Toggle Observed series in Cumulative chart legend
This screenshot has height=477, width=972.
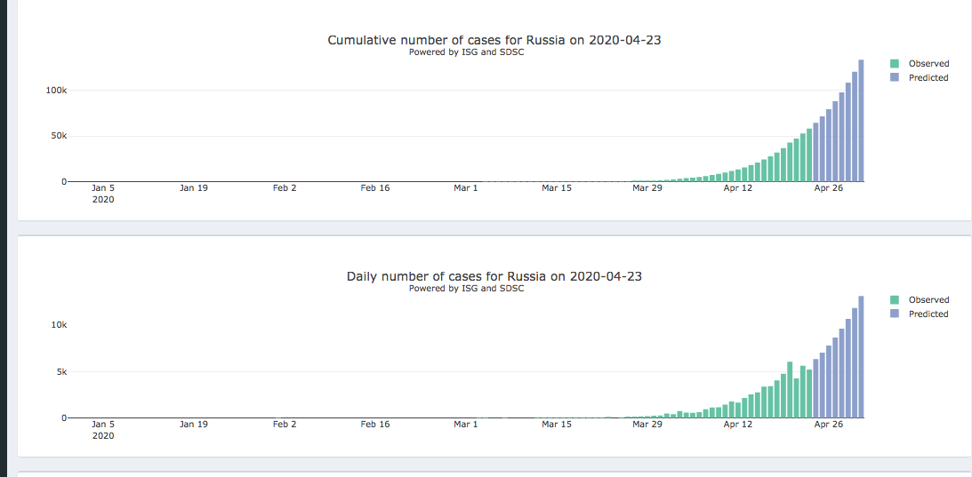pos(928,64)
